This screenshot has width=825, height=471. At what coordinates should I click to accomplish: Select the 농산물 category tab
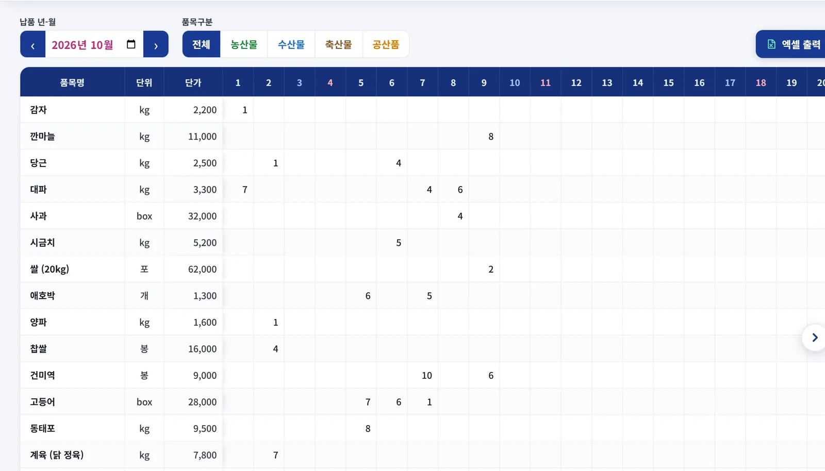[x=244, y=44]
